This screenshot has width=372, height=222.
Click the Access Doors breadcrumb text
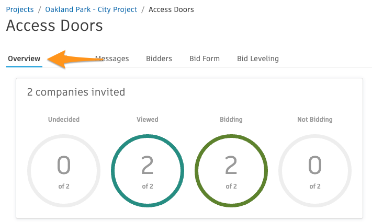point(171,9)
